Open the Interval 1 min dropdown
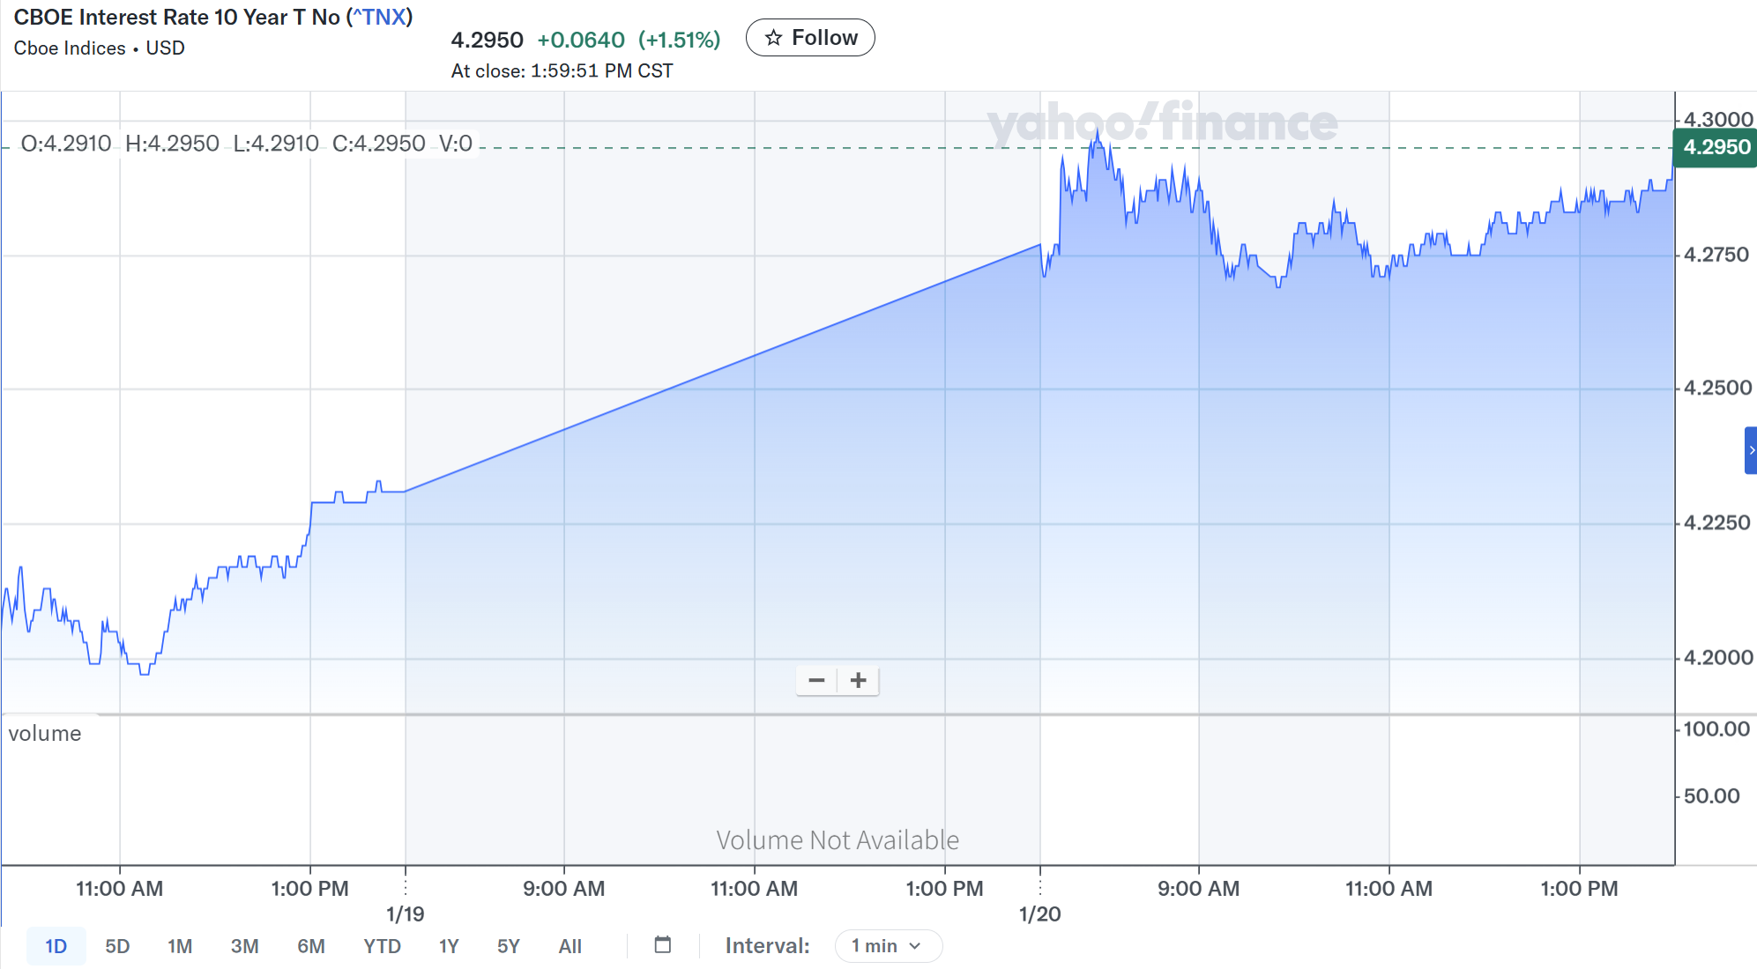This screenshot has width=1757, height=969. pos(888,945)
